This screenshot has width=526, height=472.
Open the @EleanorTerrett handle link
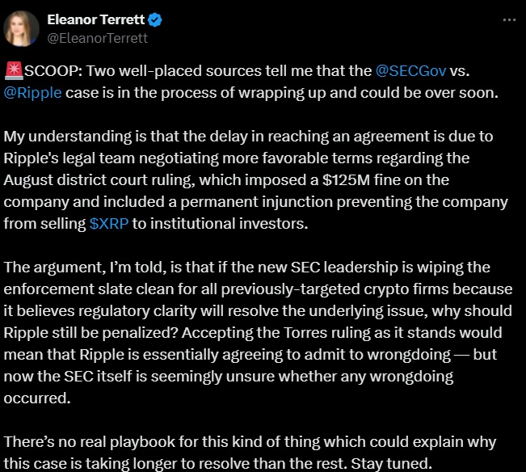click(x=97, y=38)
